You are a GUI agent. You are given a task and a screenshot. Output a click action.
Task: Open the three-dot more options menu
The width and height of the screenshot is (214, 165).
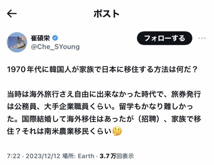click(x=202, y=38)
